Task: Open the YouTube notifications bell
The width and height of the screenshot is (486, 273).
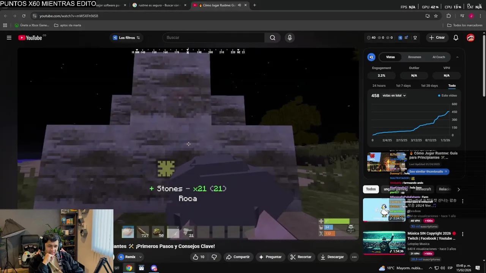Action: click(456, 38)
